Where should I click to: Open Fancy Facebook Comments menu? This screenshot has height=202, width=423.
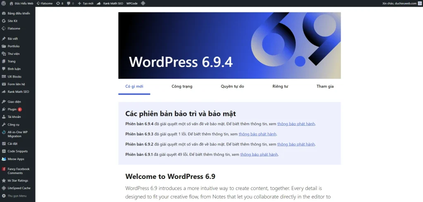point(18,171)
